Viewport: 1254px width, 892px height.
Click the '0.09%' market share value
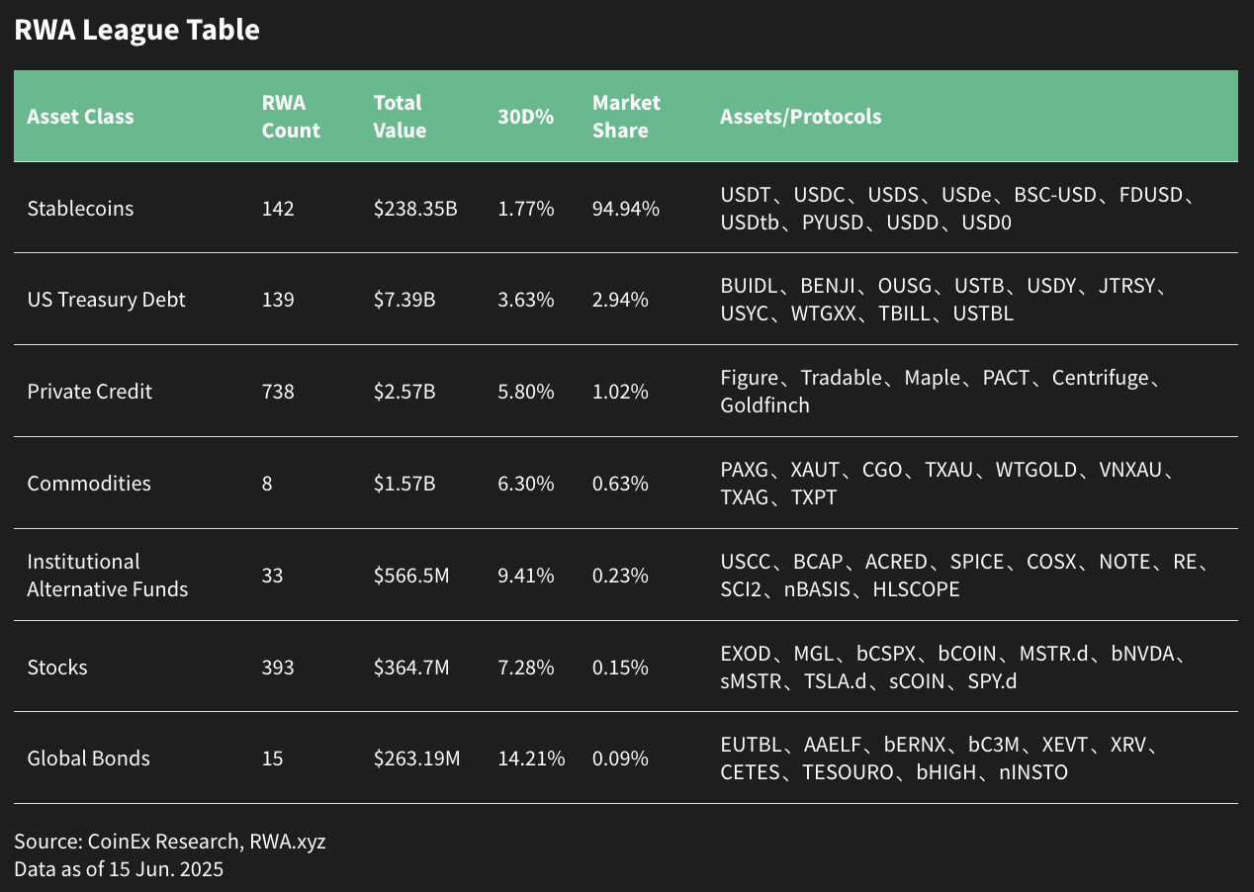[620, 758]
